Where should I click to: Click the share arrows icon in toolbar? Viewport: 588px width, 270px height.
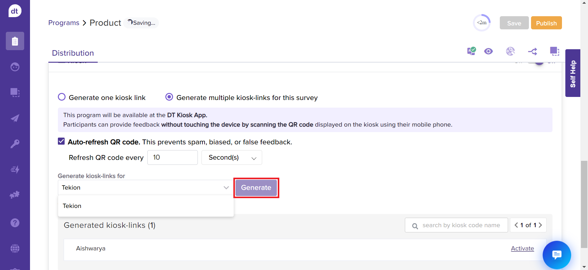pos(533,51)
